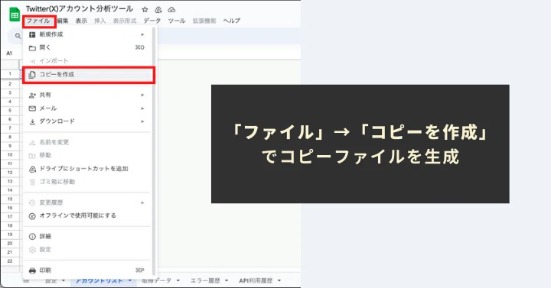Open the API利用履歴 tab dropdown arrow
This screenshot has height=288, width=551.
tap(279, 280)
